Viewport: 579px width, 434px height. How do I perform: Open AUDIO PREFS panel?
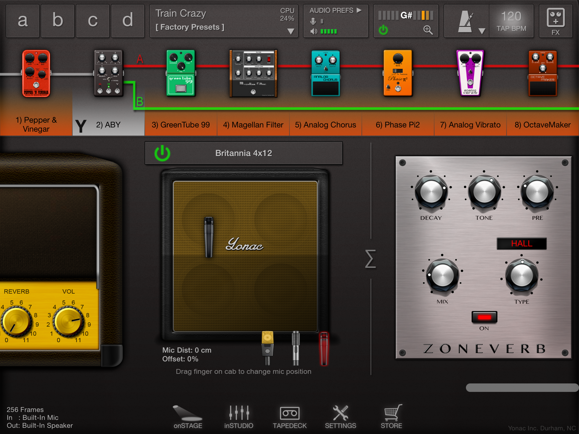click(335, 10)
